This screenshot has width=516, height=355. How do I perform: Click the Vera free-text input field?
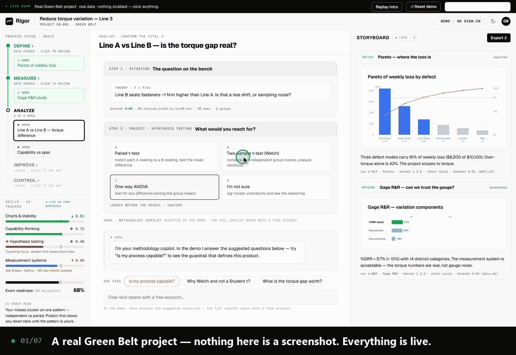pyautogui.click(x=220, y=297)
